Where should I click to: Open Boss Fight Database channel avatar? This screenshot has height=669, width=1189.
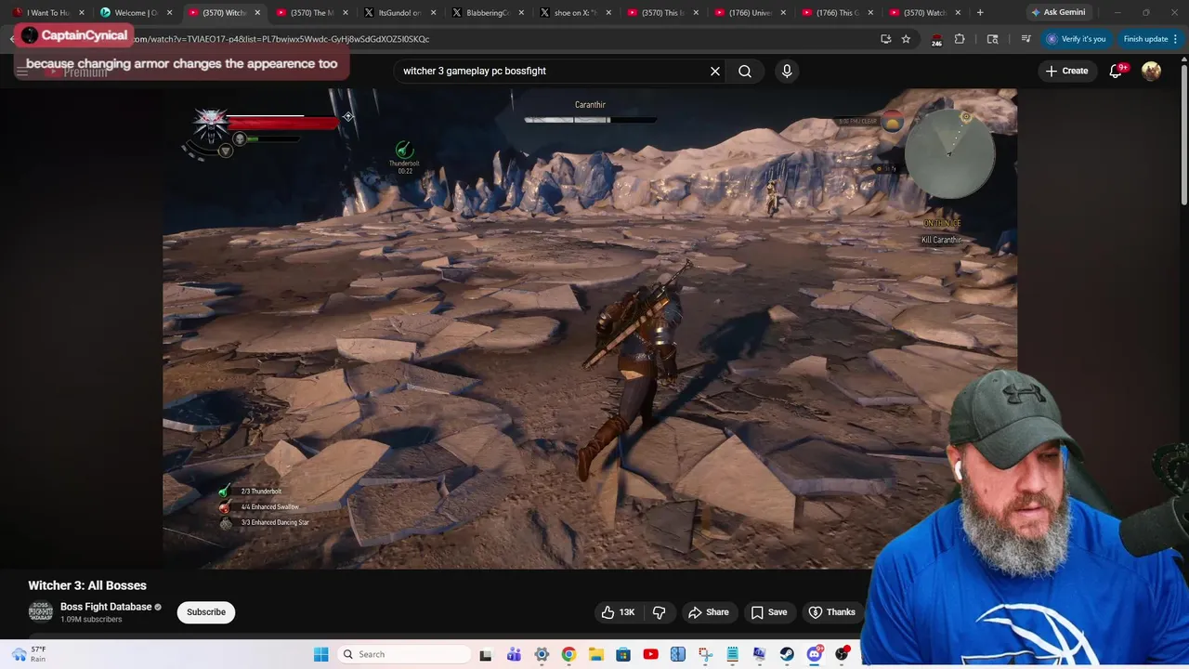pyautogui.click(x=41, y=611)
